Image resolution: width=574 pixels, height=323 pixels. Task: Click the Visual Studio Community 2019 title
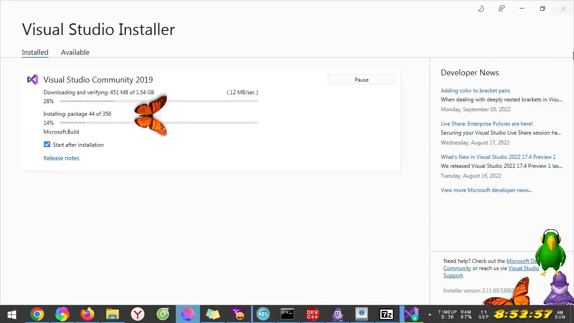98,80
